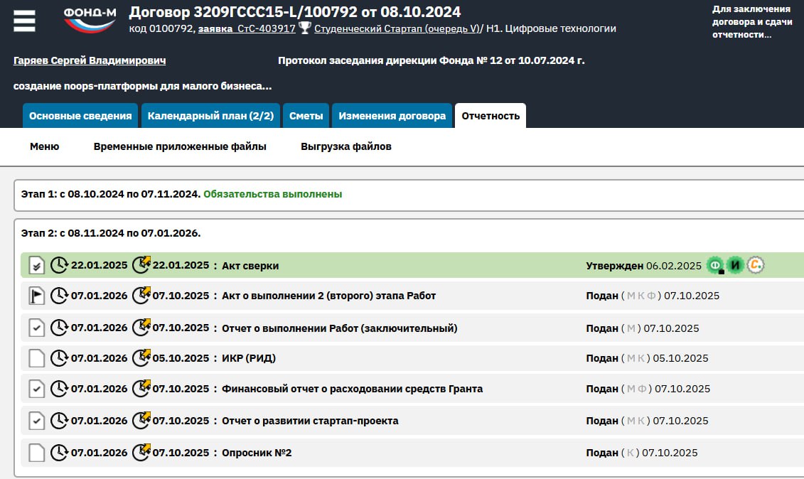This screenshot has height=479, width=804.
Task: Switch to Изменения договора tab
Action: (392, 116)
